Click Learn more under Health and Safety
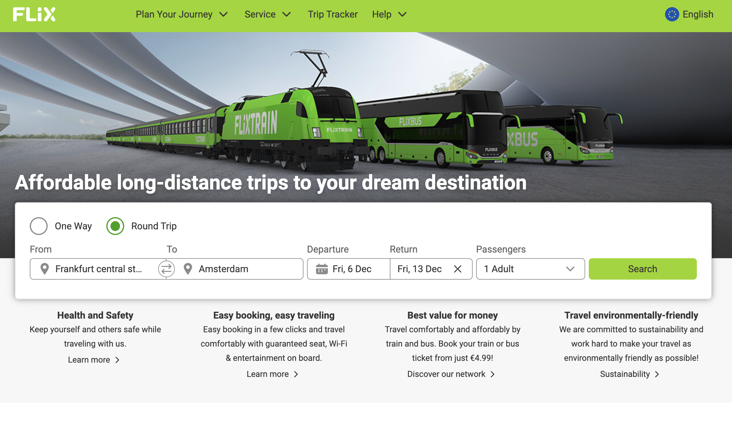 (89, 360)
